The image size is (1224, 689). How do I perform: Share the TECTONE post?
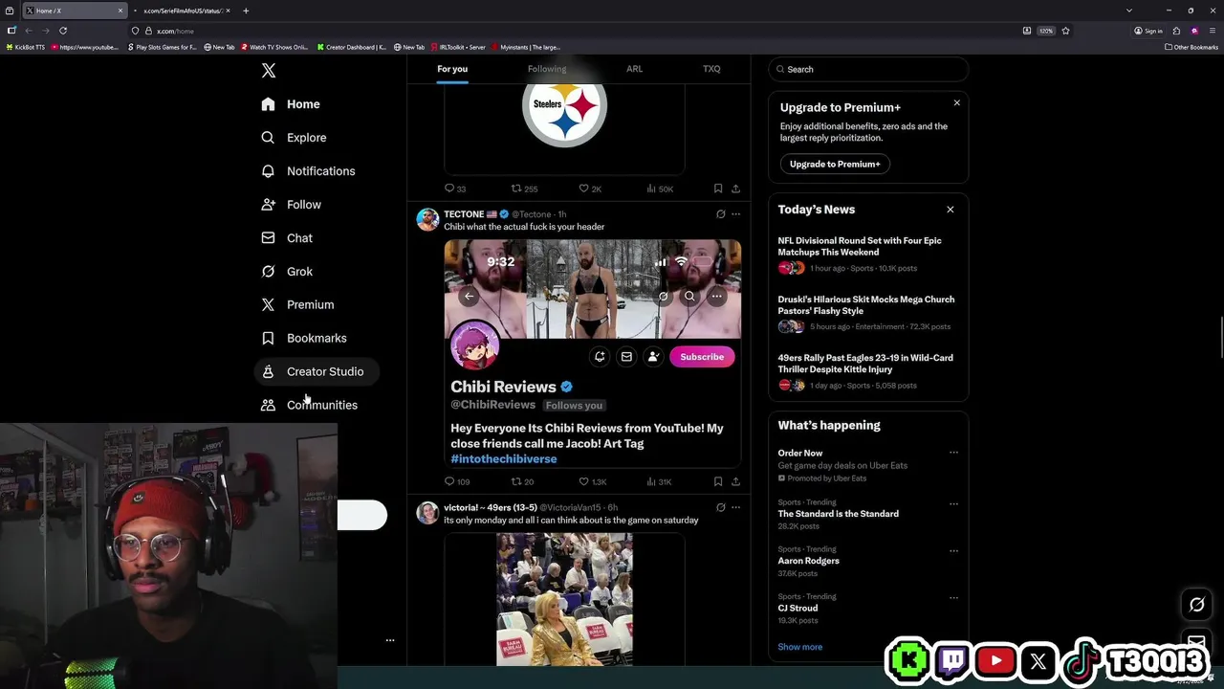point(735,481)
